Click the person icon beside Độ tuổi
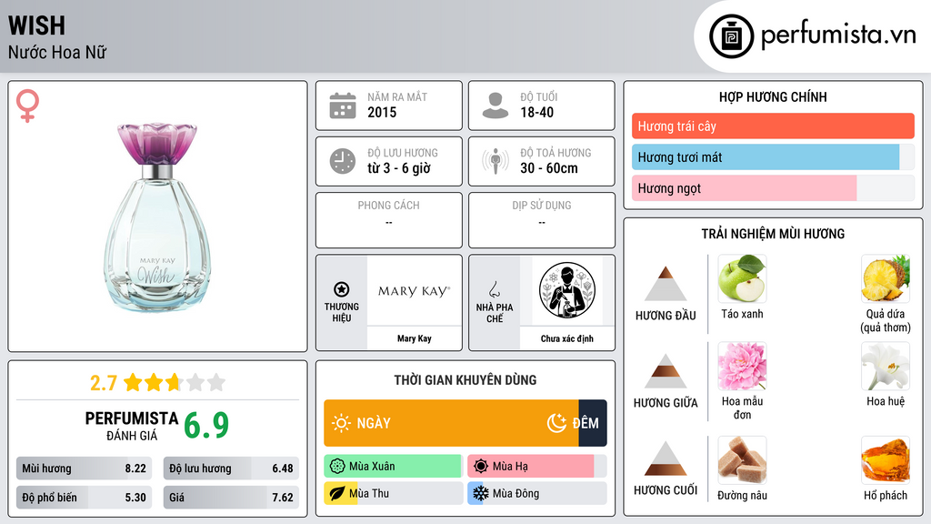The width and height of the screenshot is (931, 524). [x=496, y=106]
